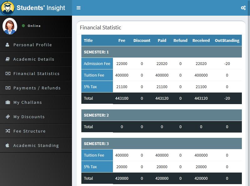Click the Online status label
Viewport: 250px width, 186px height.
pyautogui.click(x=34, y=26)
